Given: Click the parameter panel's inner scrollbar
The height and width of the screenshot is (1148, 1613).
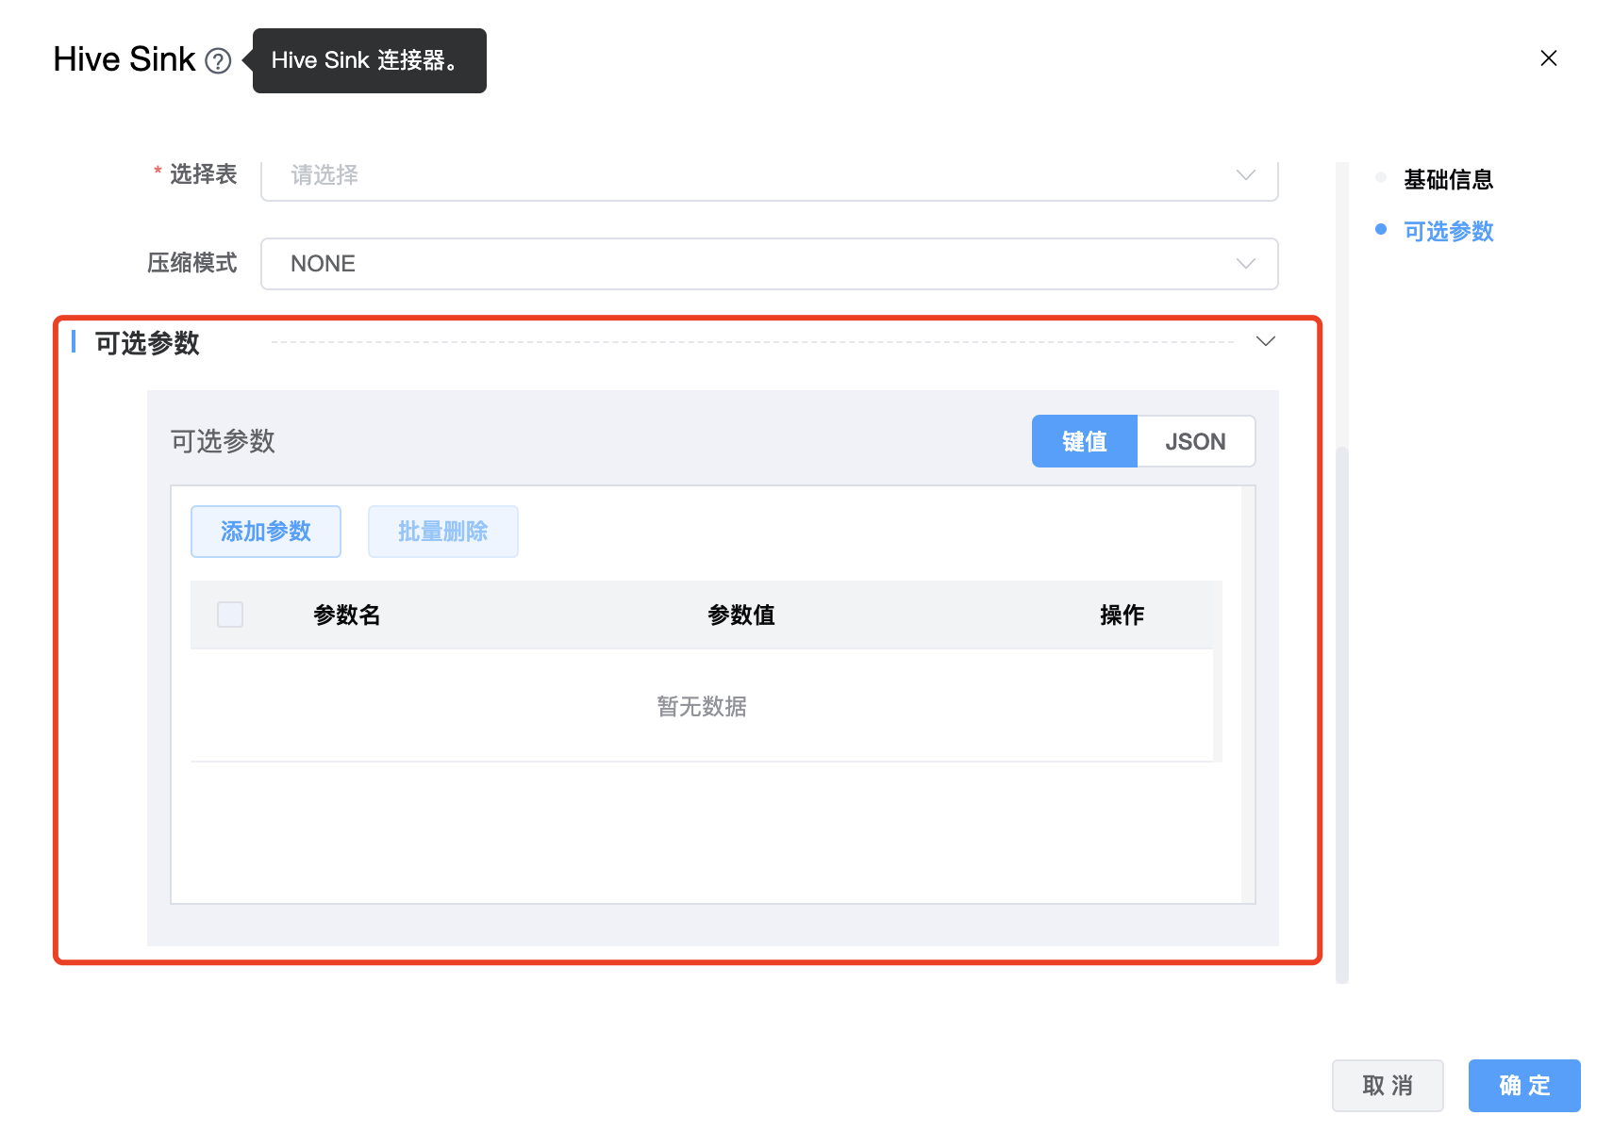Looking at the screenshot, I should coord(1248,695).
